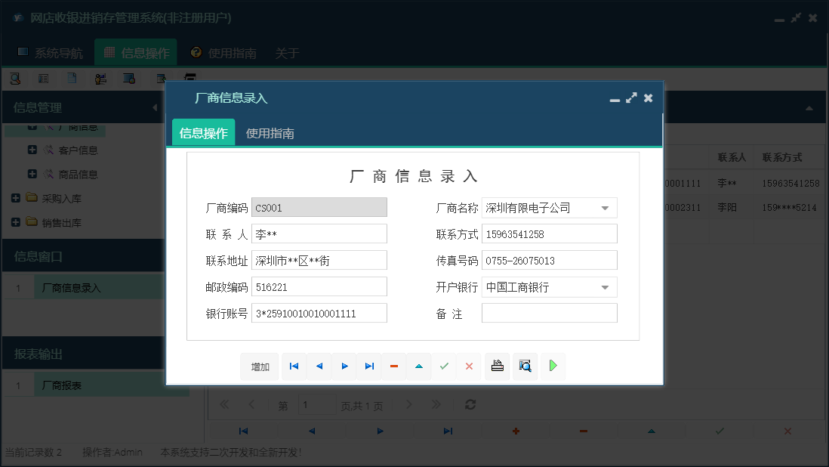Click the green run arrow icon
The image size is (829, 467).
552,366
